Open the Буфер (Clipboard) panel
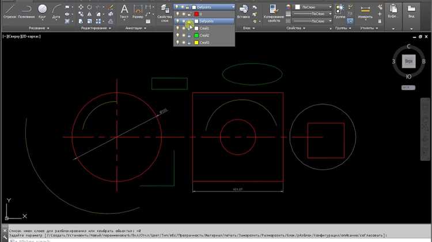 coord(393,17)
